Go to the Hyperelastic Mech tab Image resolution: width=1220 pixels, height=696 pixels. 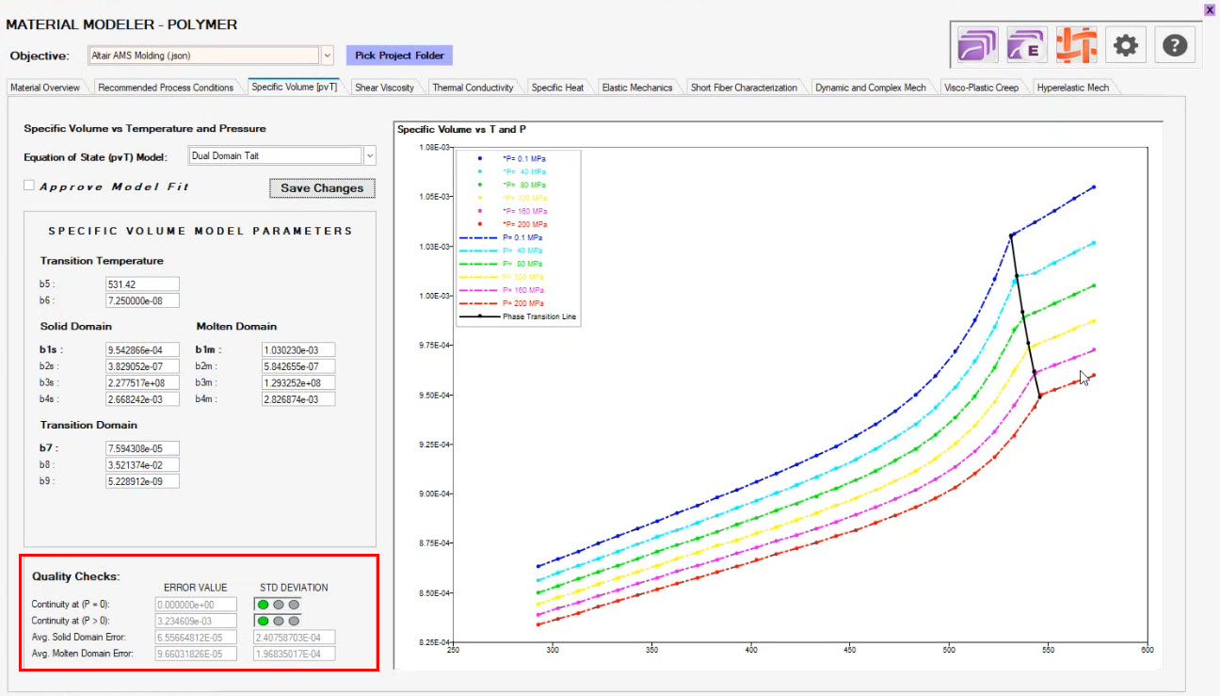[x=1072, y=88]
